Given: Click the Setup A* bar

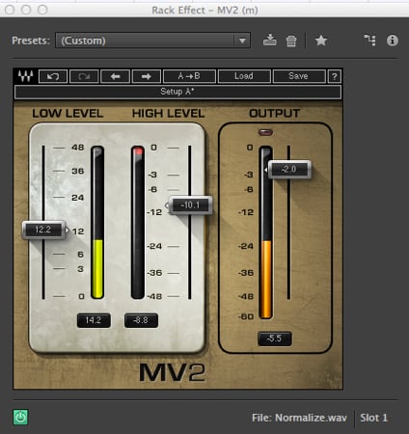Looking at the screenshot, I should point(177,92).
